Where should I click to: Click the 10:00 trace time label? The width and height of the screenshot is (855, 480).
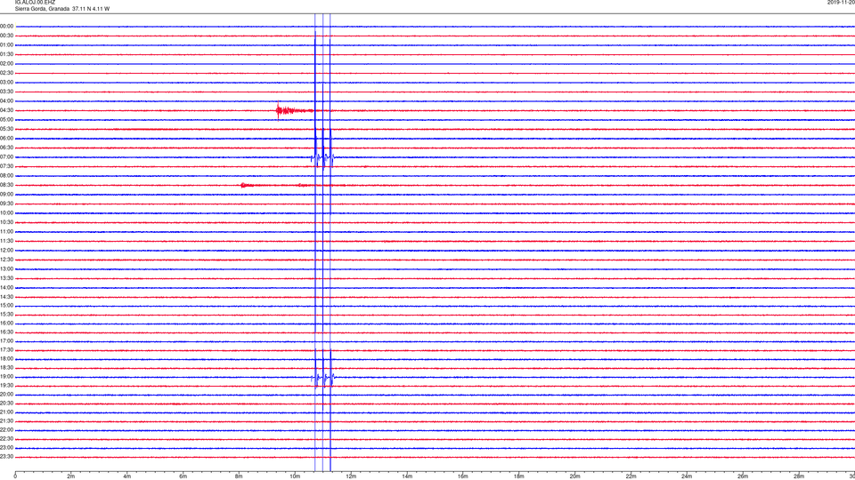coord(6,213)
